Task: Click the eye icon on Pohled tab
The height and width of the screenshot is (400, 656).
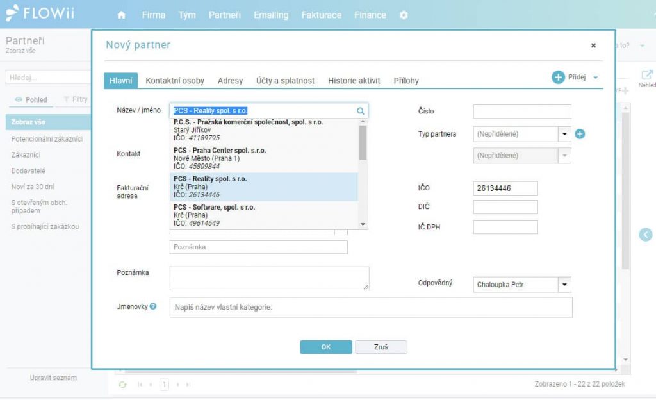Action: coord(19,99)
